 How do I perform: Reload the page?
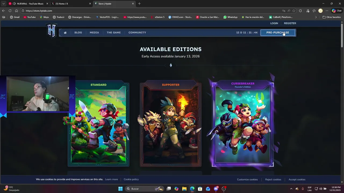[10, 11]
